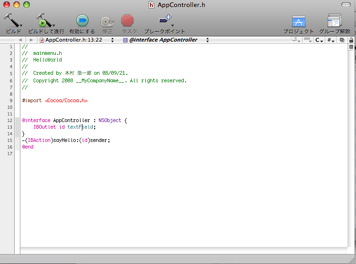The image size is (356, 264).
Task: Click the 修正 tape icon
Action: point(107,22)
